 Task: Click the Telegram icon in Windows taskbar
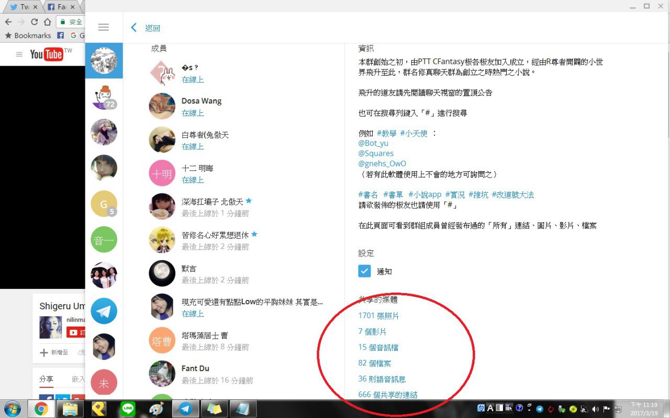click(x=185, y=408)
